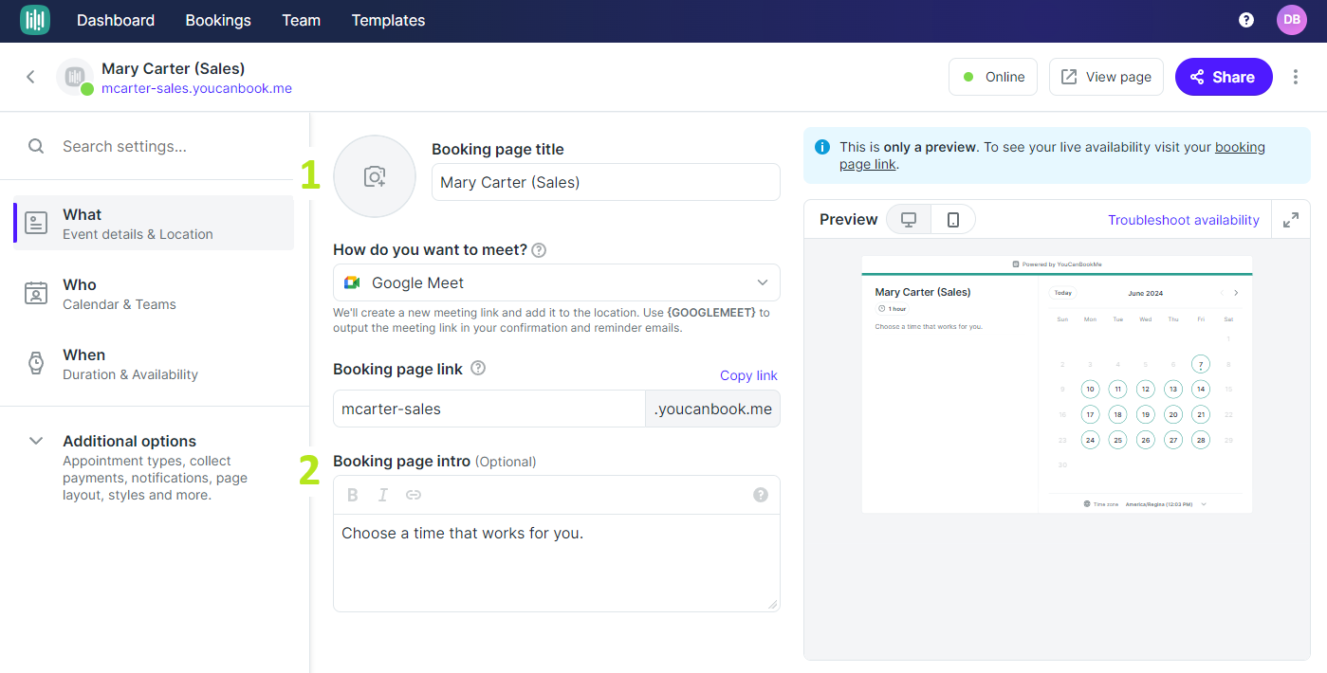Open the three-dot more options menu
1327x673 pixels.
click(1296, 77)
